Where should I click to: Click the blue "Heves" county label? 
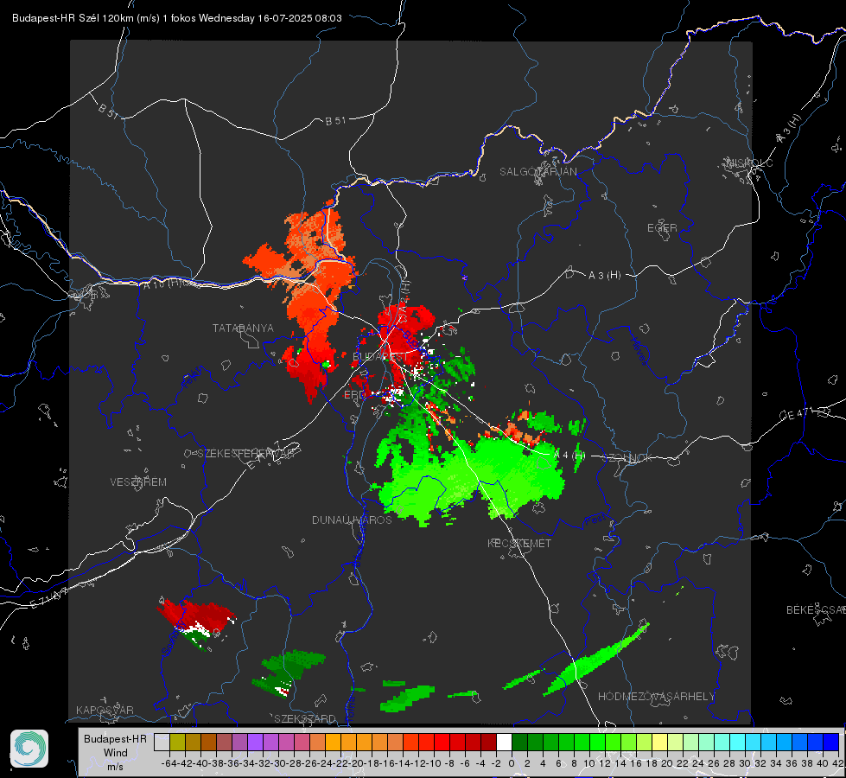[639, 350]
